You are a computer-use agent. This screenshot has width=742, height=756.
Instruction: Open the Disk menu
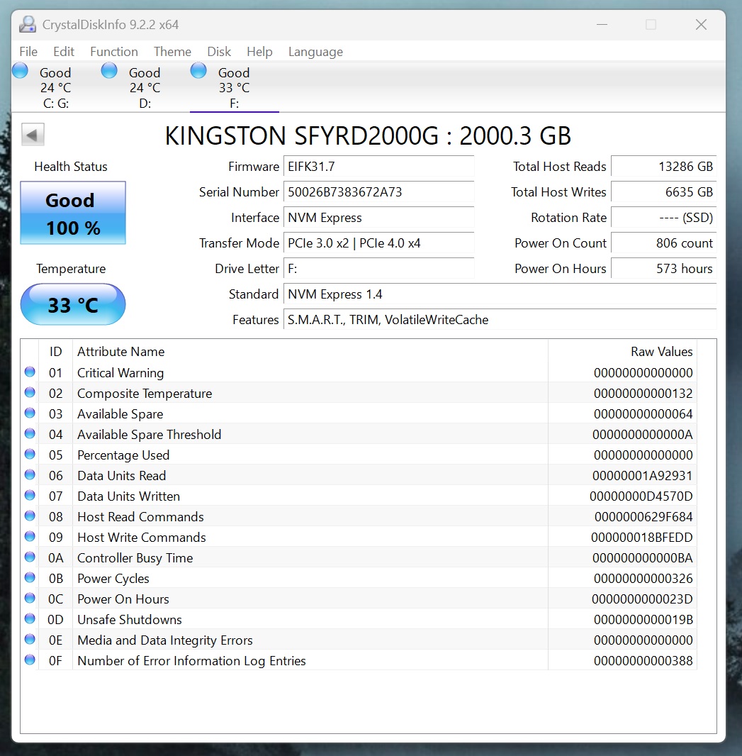pyautogui.click(x=219, y=52)
